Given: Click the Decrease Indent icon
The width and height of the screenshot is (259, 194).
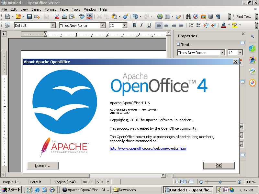Looking at the screenshot, I should point(206,25).
